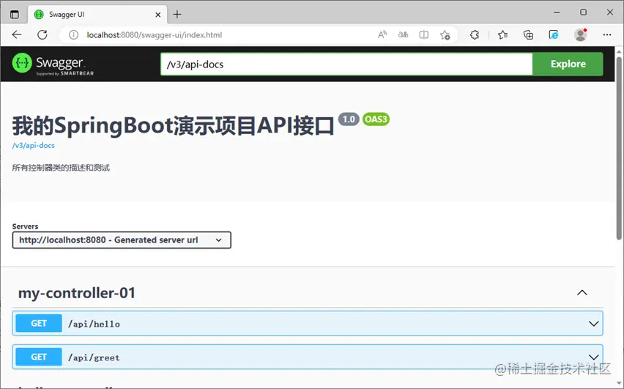Collapse the my-controller-01 section
The height and width of the screenshot is (389, 624).
582,292
